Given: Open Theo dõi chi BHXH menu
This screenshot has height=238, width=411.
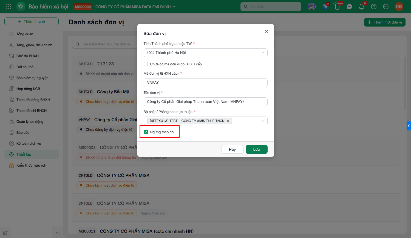Looking at the screenshot, I should [x=32, y=111].
